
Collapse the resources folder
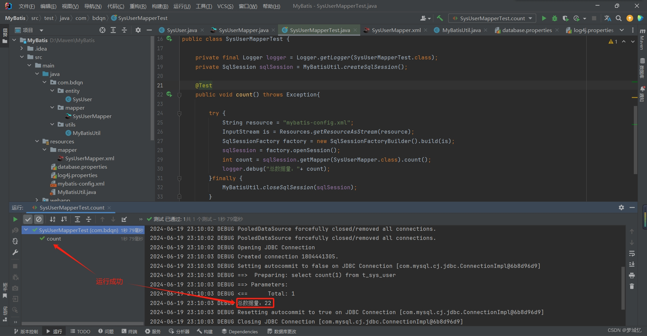pyautogui.click(x=37, y=141)
